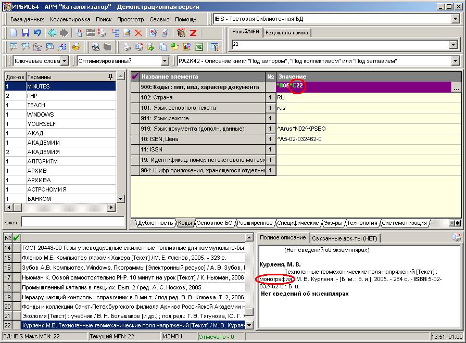Toggle the purple checkmark in field grid header

(135, 77)
